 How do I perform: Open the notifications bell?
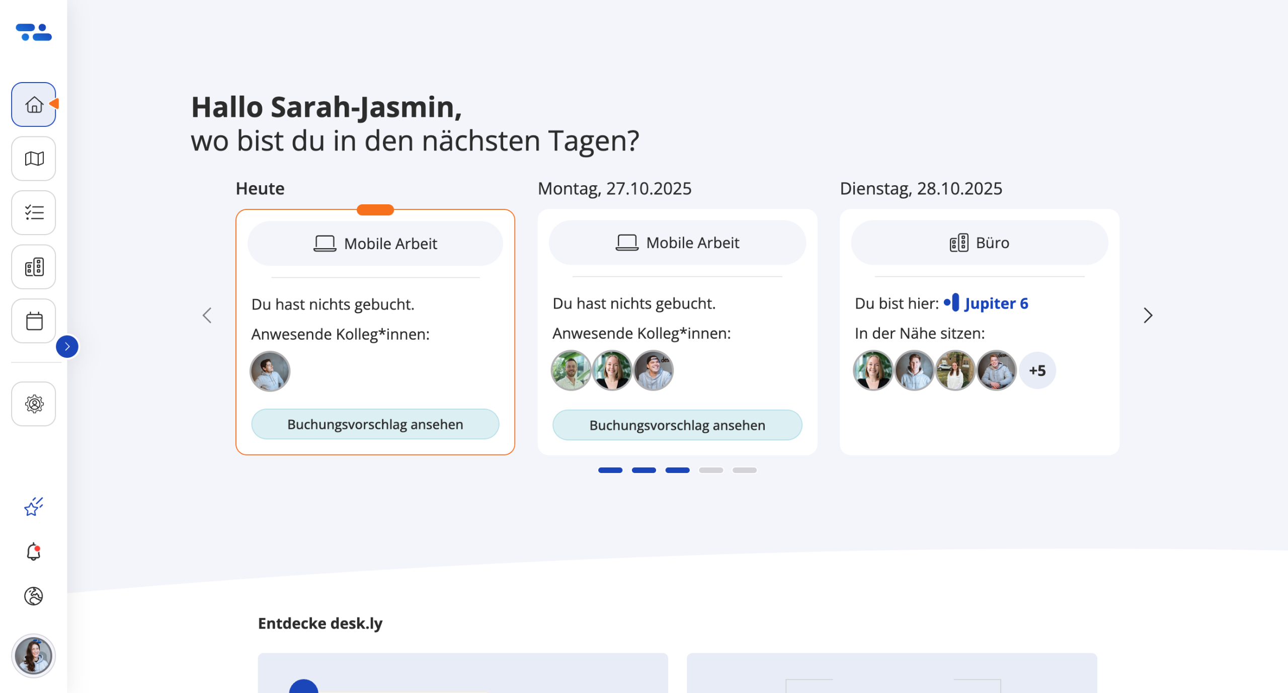point(34,552)
